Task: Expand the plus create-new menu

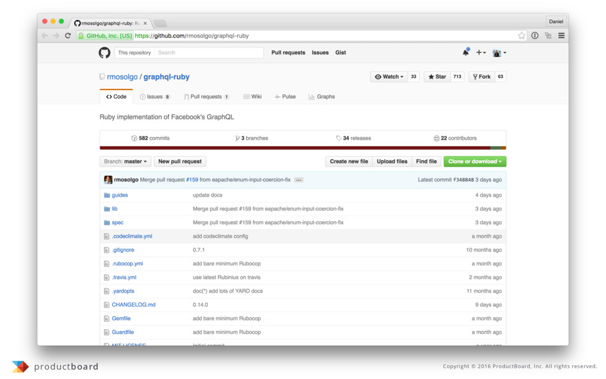Action: tap(481, 53)
